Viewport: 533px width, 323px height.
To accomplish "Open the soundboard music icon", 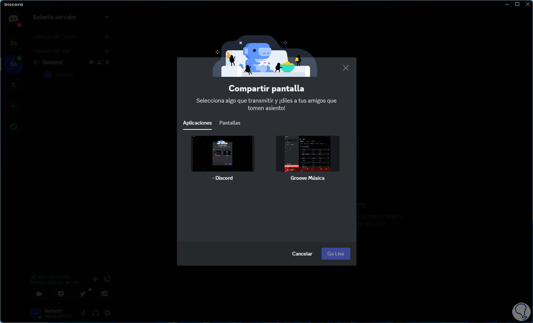I will [x=105, y=294].
